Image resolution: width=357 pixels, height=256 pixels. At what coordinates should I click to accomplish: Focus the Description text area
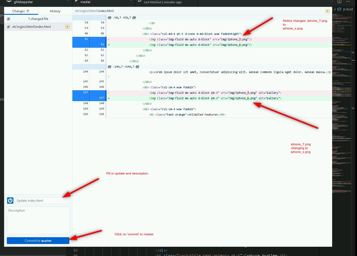click(x=38, y=221)
